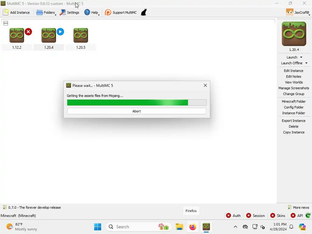Click Edit Instance
312x234 pixels.
pos(293,71)
